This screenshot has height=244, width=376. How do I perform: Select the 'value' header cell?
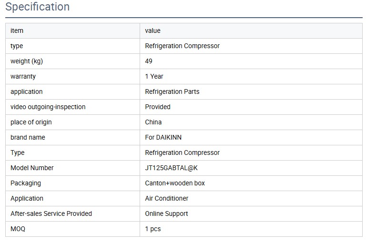pos(152,30)
